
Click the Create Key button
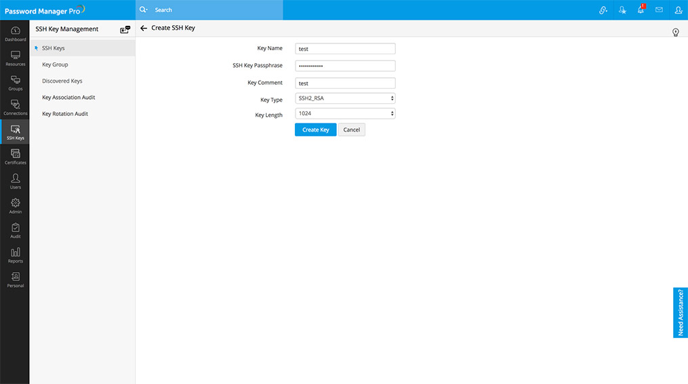click(315, 130)
